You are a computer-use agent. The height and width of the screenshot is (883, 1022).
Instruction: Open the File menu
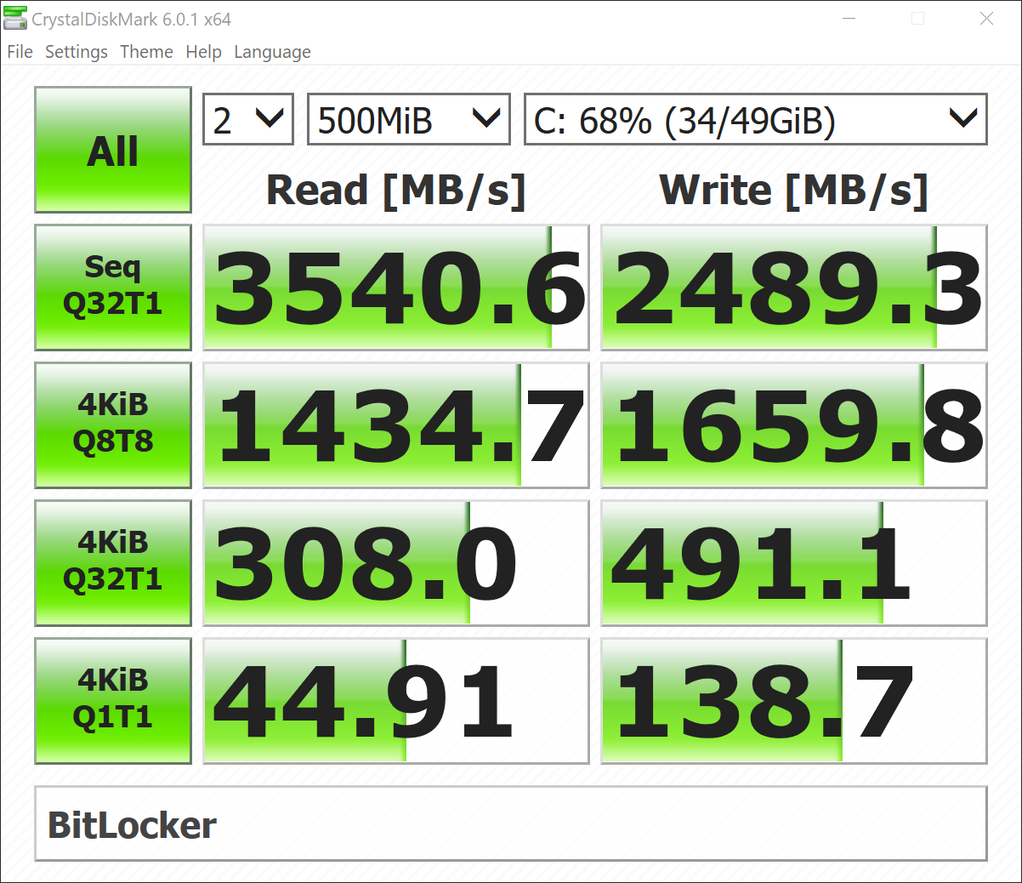(20, 52)
